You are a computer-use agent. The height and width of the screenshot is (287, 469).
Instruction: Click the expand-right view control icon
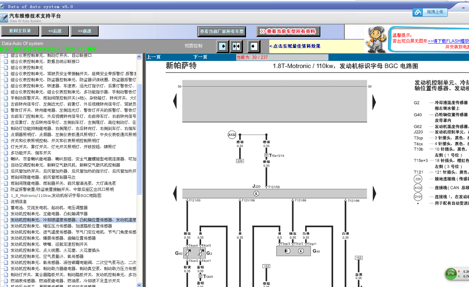pyautogui.click(x=223, y=46)
